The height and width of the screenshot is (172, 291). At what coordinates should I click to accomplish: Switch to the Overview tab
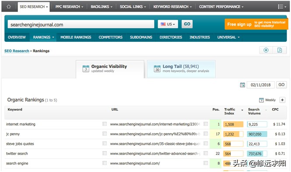[x=17, y=37]
